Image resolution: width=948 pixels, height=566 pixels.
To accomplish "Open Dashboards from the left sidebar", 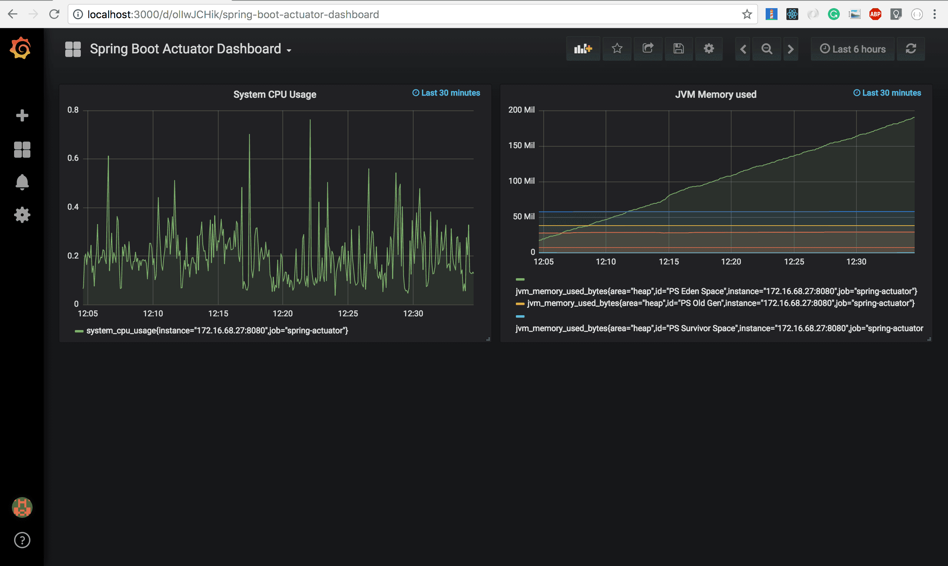I will point(22,149).
